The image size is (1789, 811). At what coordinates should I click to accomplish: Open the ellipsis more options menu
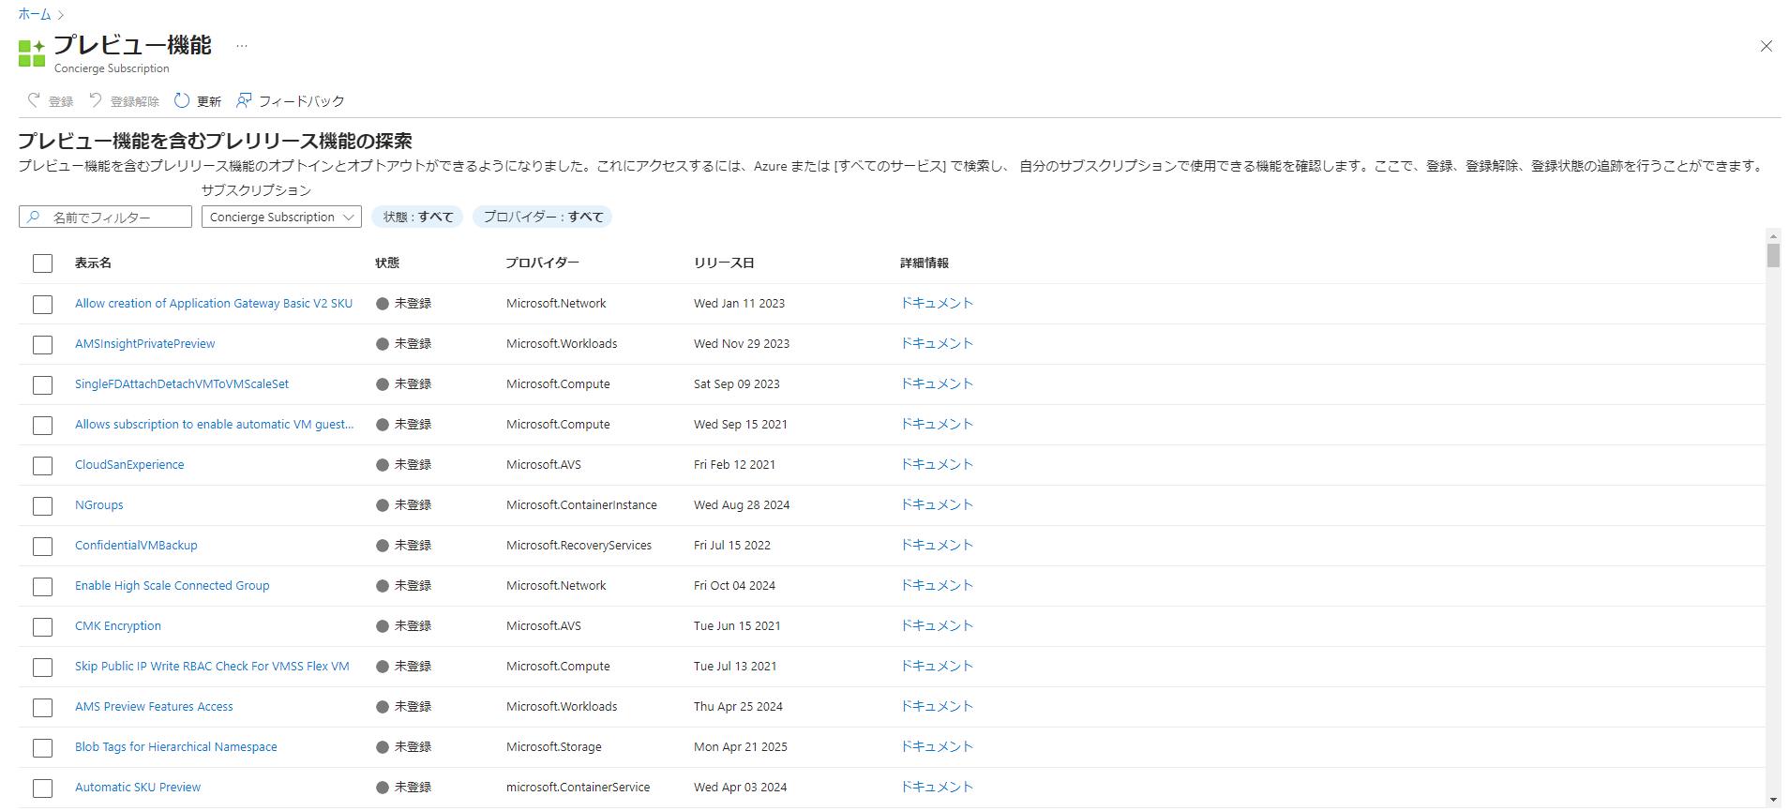tap(242, 46)
